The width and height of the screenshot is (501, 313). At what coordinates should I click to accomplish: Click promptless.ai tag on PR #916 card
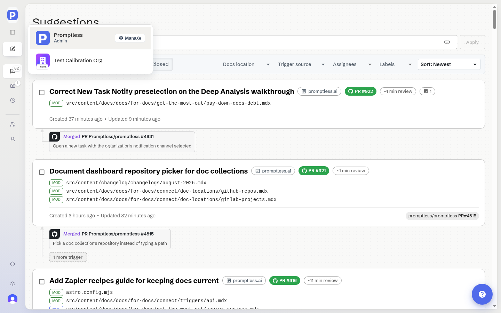[244, 281]
